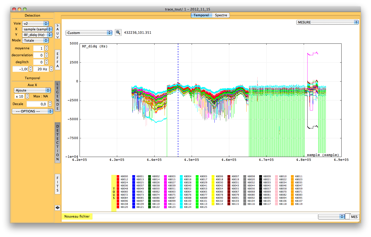Click the Nouveau fichier button
Image resolution: width=371 pixels, height=237 pixels.
tap(77, 217)
